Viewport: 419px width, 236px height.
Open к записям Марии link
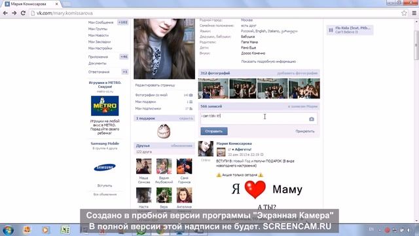(302, 106)
